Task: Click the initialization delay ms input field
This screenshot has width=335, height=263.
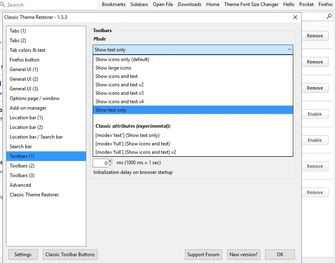Action: tap(100, 163)
